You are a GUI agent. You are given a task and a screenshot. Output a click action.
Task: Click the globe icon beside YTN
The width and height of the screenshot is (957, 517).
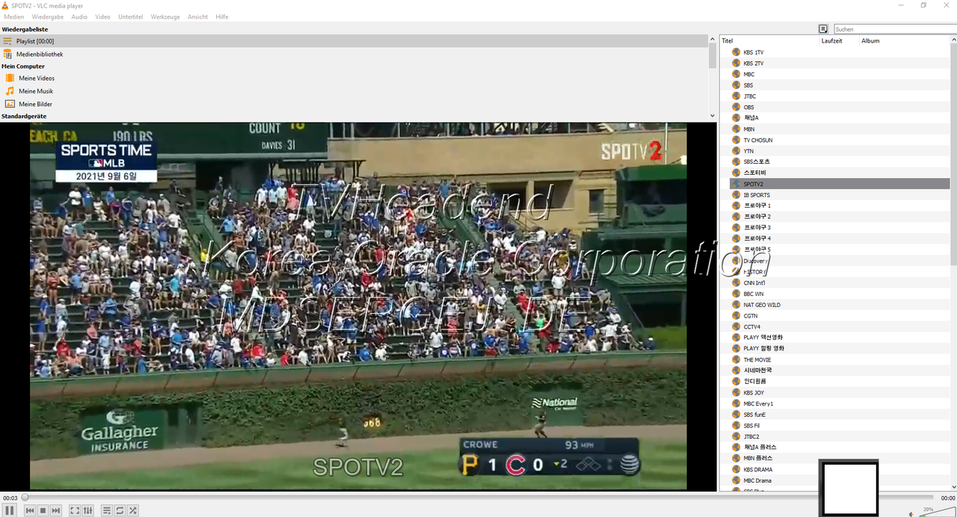tap(736, 151)
